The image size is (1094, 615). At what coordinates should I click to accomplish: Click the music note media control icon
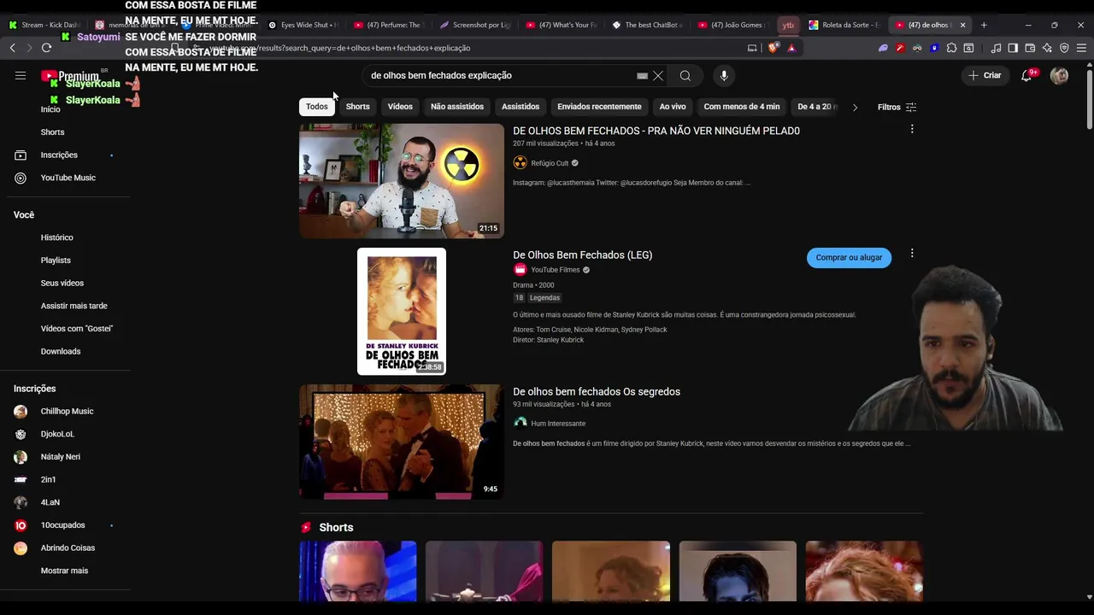tap(996, 48)
